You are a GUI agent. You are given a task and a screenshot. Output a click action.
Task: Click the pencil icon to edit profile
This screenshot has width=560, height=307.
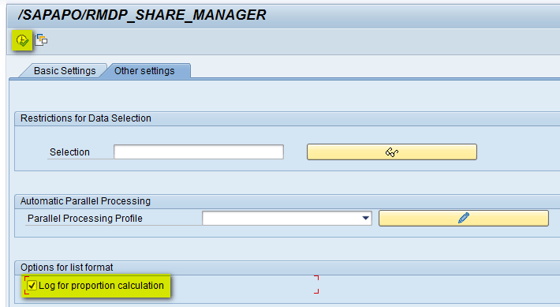point(464,218)
